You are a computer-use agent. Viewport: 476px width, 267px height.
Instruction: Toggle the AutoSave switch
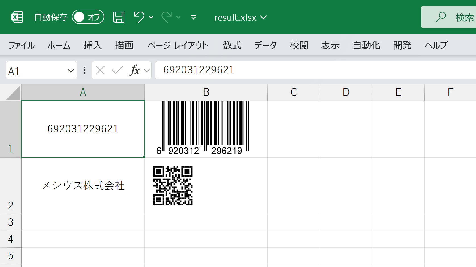(x=88, y=17)
